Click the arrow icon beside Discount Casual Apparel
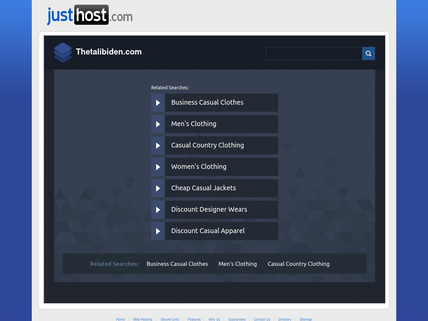Image resolution: width=428 pixels, height=321 pixels. 158,231
